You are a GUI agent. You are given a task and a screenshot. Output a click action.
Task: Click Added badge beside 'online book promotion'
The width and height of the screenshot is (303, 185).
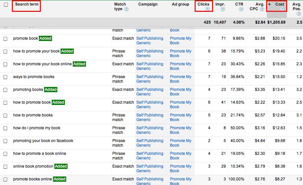(61, 166)
